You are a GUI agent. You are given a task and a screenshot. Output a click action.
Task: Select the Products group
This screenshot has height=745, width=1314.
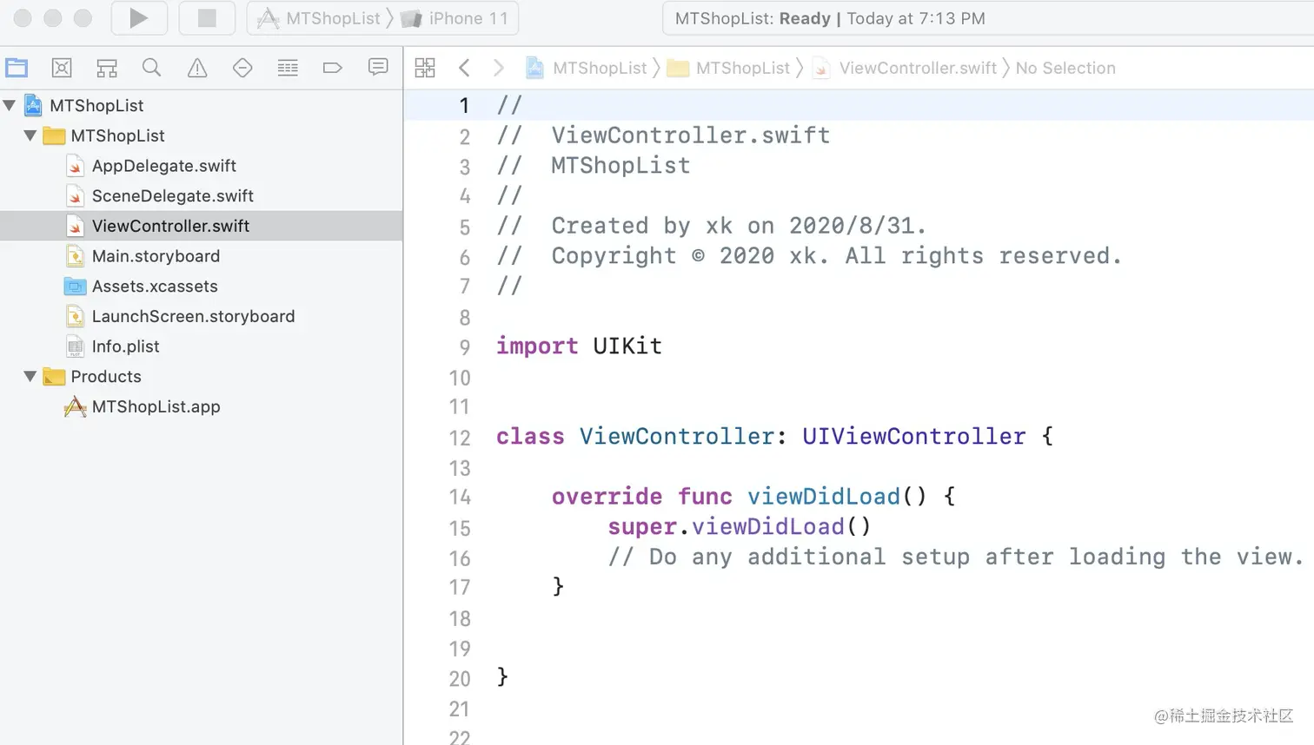(x=106, y=376)
